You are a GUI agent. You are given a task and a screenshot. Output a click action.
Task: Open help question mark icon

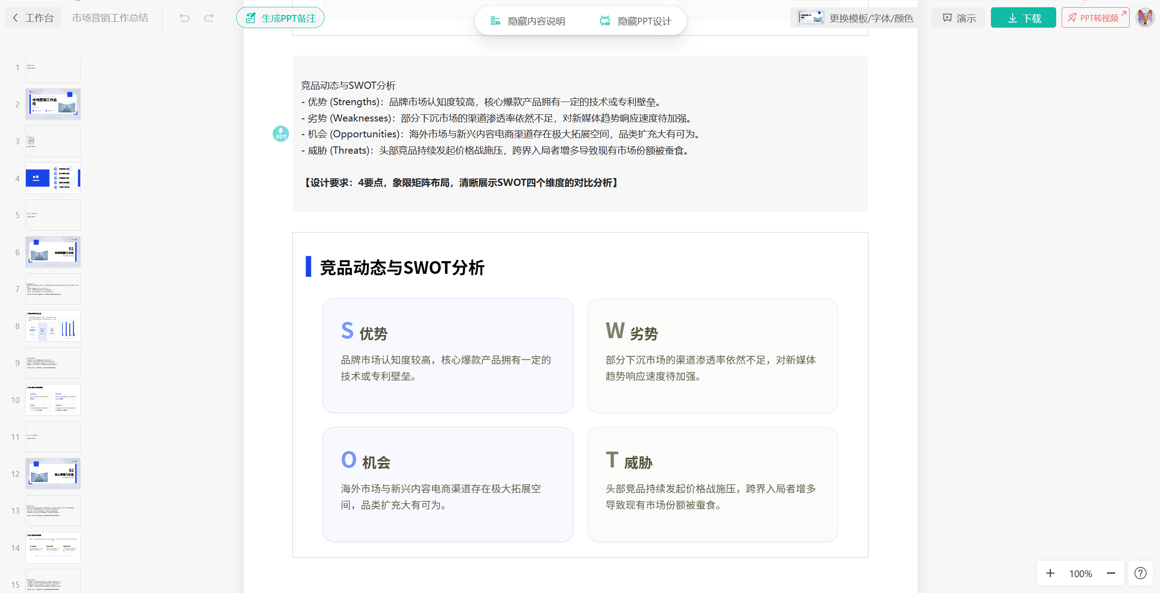click(1141, 573)
